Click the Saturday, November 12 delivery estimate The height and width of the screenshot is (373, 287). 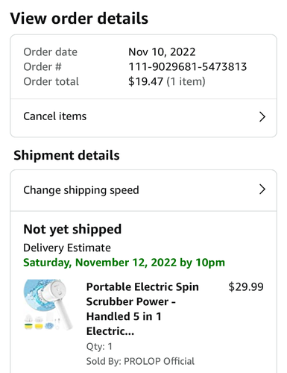[124, 263]
